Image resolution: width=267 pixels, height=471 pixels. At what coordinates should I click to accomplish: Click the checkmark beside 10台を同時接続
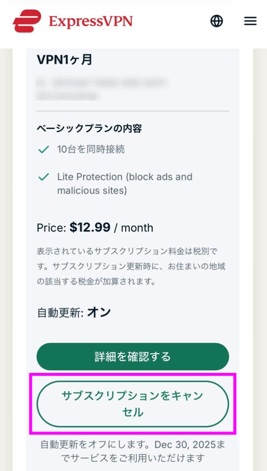44,150
